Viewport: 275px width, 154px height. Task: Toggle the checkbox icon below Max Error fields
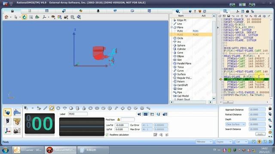click(167, 135)
